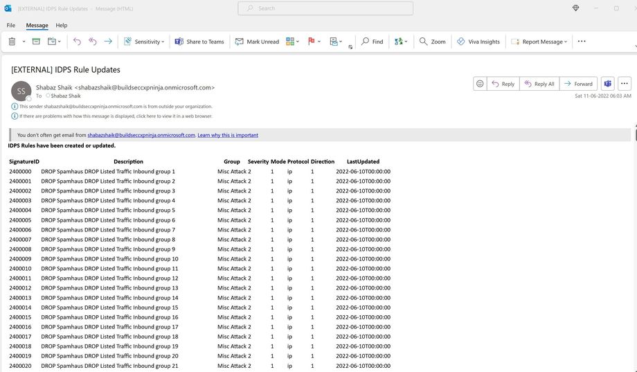Click the emoji reaction smiley button
Screen dimensions: 637x372
[480, 84]
